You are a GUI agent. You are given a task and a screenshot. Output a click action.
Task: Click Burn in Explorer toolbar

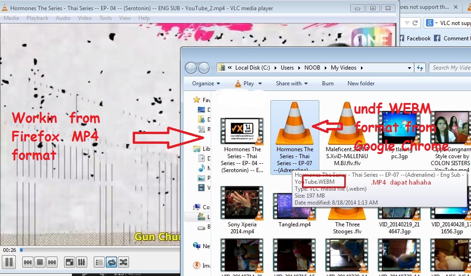[x=328, y=83]
